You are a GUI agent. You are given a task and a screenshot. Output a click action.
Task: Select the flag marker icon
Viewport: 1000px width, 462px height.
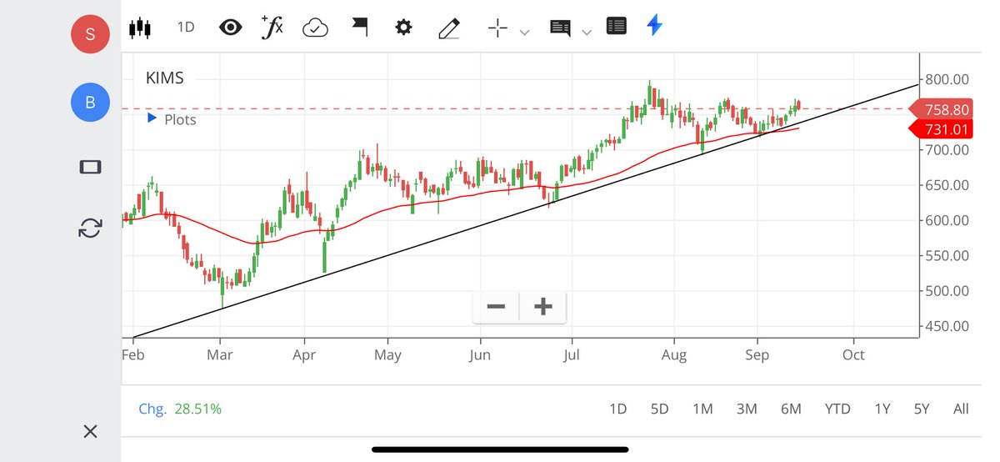click(359, 28)
